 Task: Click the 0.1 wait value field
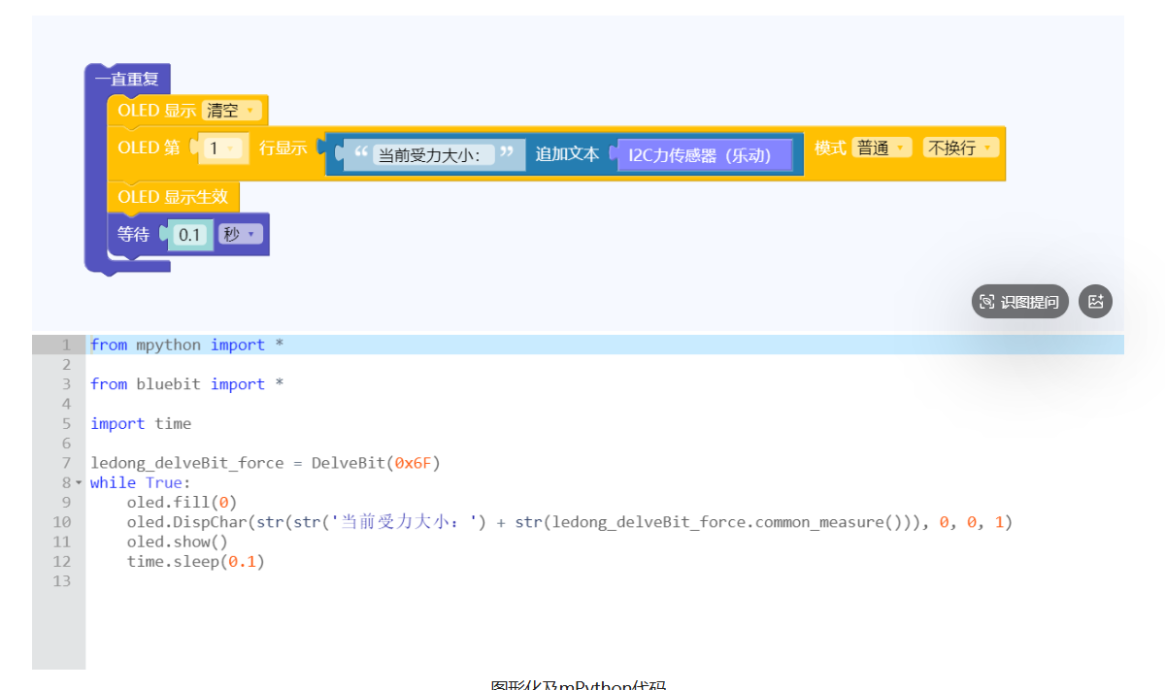(x=189, y=234)
